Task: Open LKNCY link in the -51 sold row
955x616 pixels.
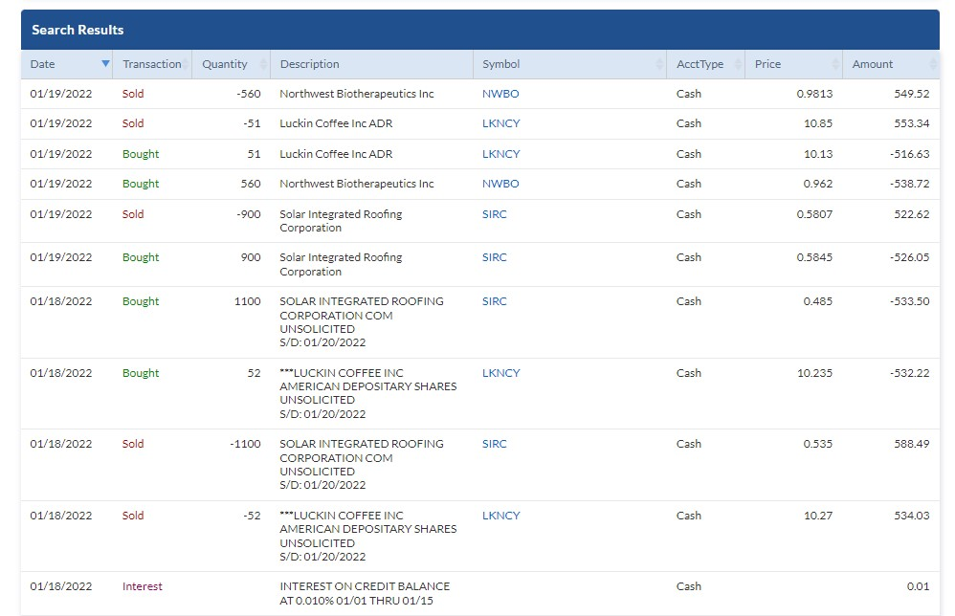Action: [500, 123]
